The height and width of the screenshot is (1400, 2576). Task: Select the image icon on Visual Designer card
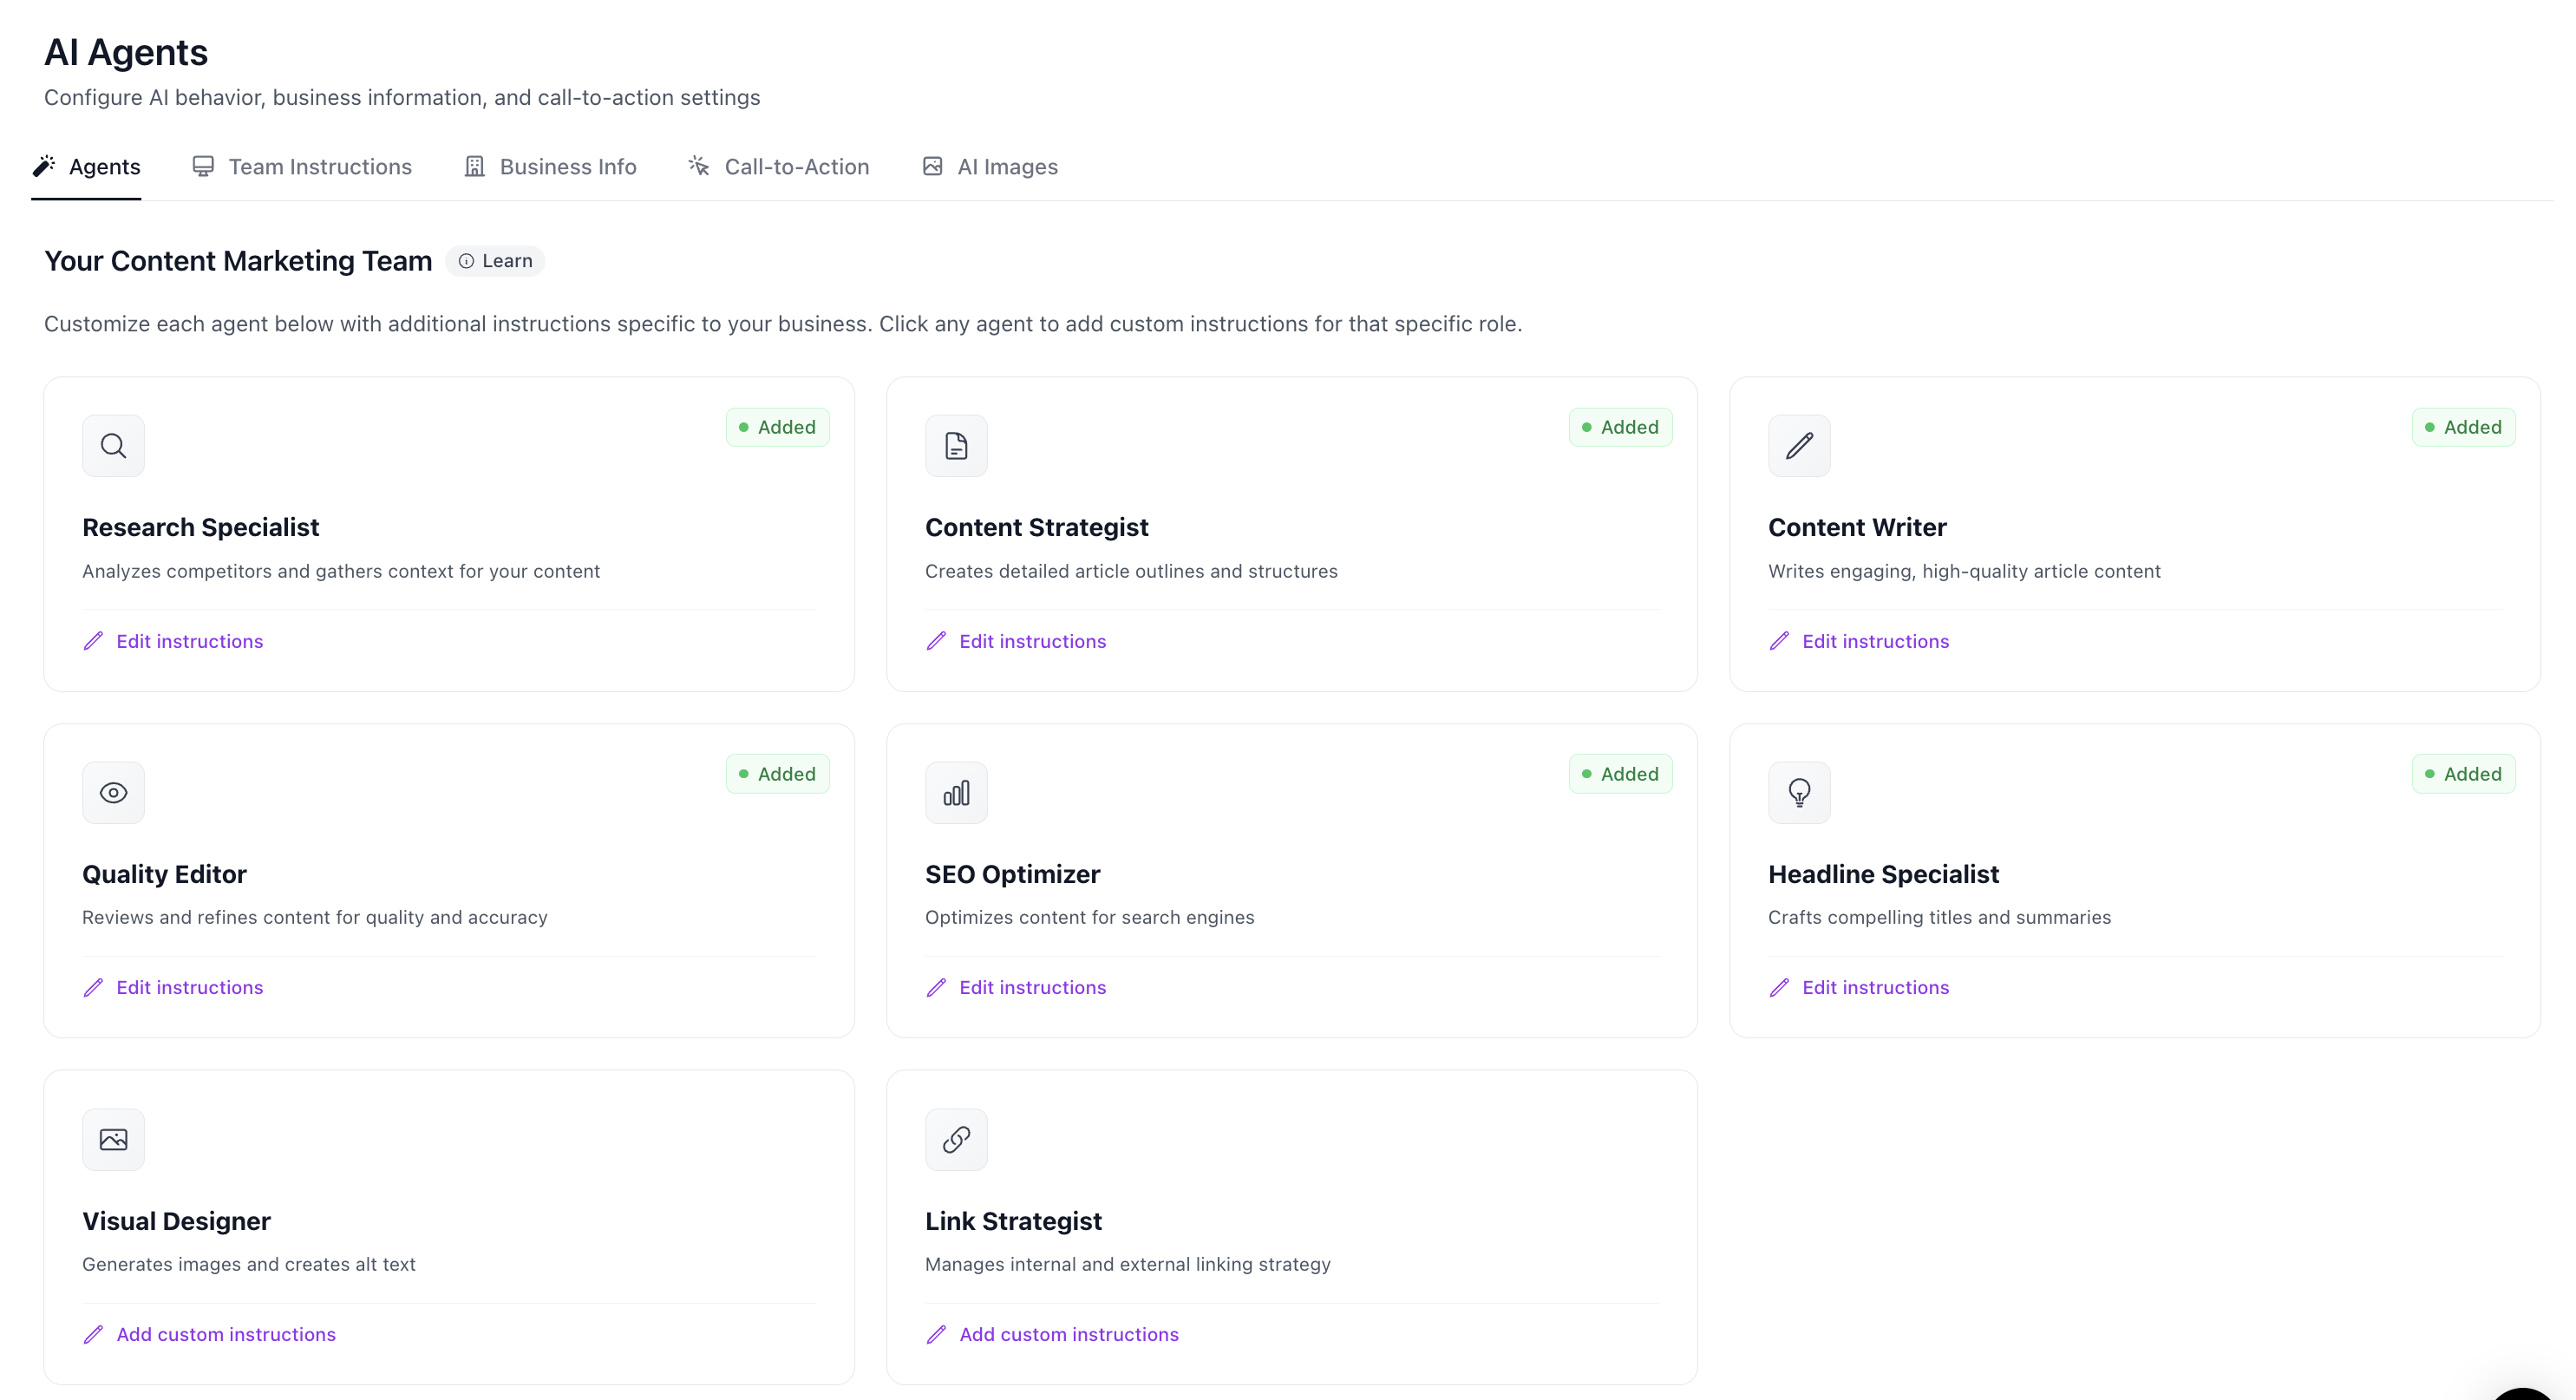pos(113,1139)
